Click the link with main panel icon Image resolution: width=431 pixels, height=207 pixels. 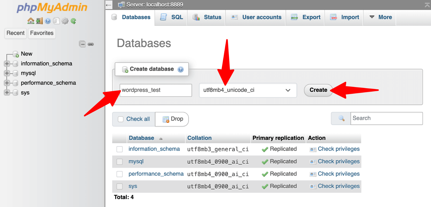click(91, 44)
